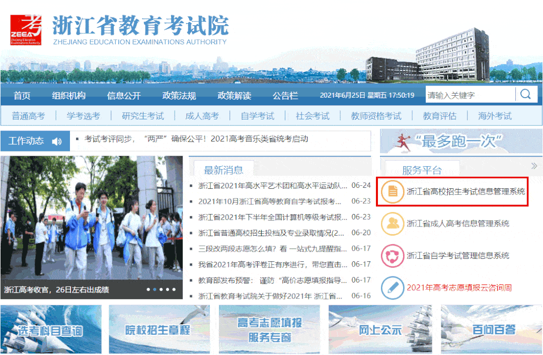Click the pink icon for 自学考试管理信息系统
The width and height of the screenshot is (543, 355).
[393, 256]
